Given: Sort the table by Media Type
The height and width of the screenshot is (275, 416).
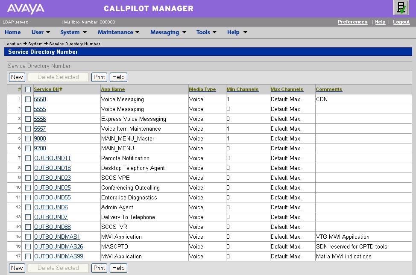Looking at the screenshot, I should [x=202, y=89].
